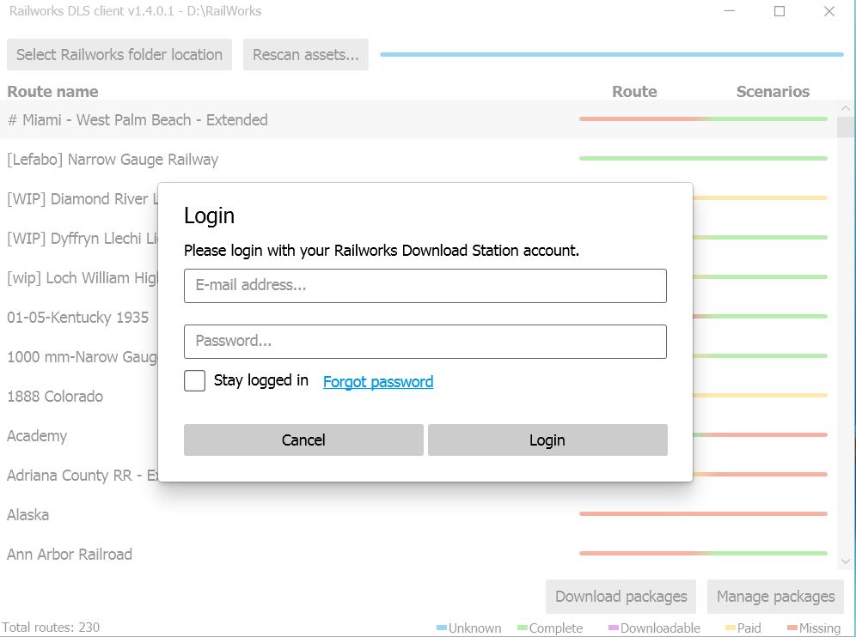The image size is (856, 637).
Task: Click the Download packages button
Action: [621, 596]
